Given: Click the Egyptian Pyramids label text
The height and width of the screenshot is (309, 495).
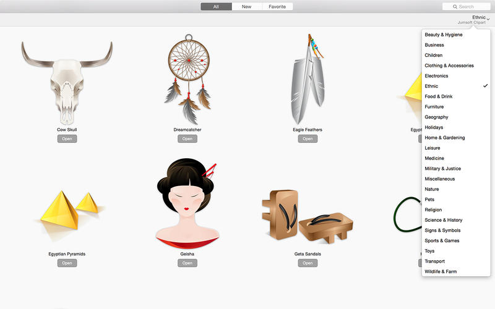Looking at the screenshot, I should [67, 254].
